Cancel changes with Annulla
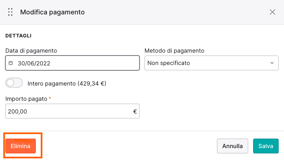Viewport: 284px width, 160px height. tap(233, 146)
